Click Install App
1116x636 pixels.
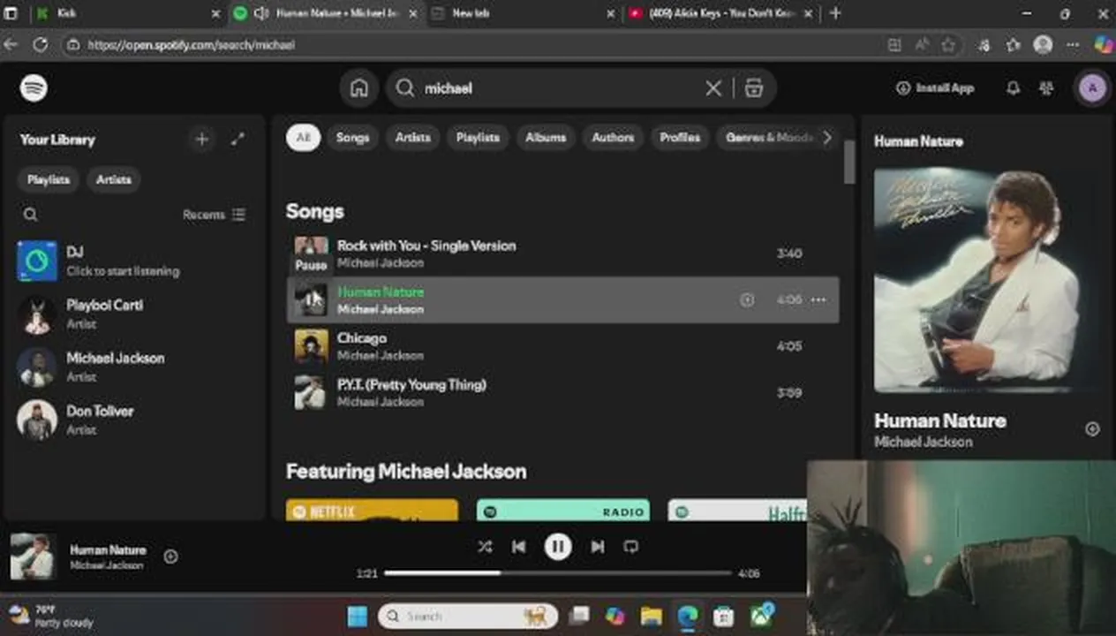(935, 87)
